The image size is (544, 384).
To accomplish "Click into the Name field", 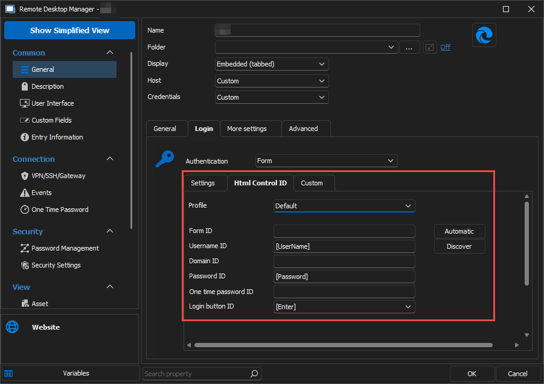I will click(317, 30).
